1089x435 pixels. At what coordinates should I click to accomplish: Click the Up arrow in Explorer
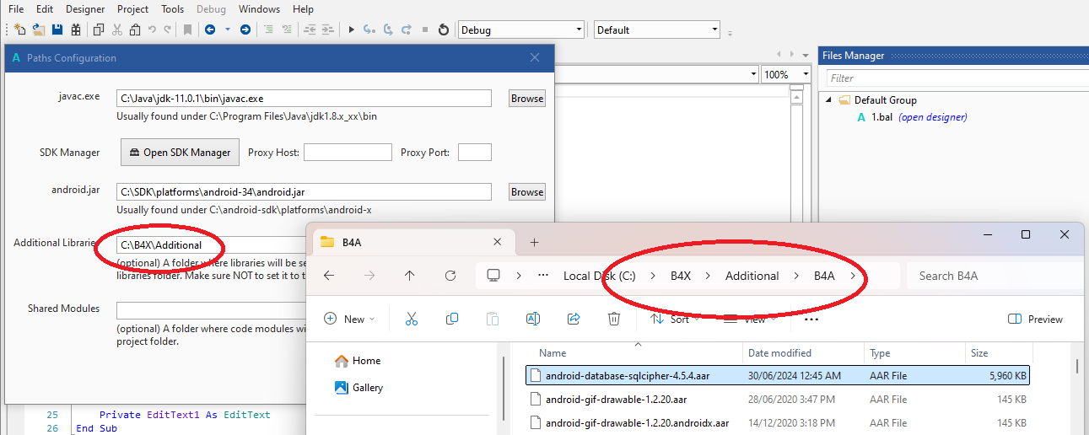tap(410, 276)
